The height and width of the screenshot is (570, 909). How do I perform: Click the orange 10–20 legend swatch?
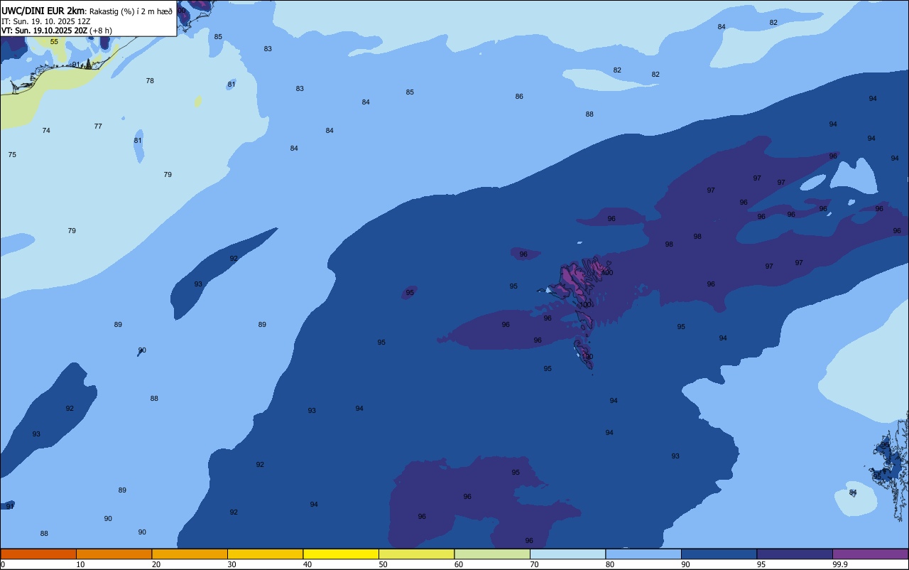pos(114,554)
